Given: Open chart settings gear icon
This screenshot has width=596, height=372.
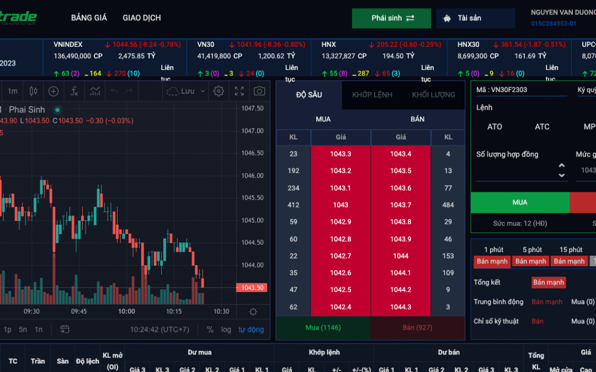Looking at the screenshot, I should click(x=219, y=91).
